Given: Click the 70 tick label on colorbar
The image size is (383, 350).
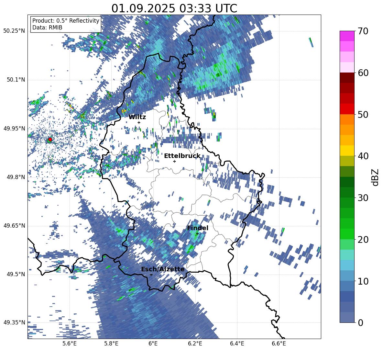Looking at the screenshot, I should point(363,31).
